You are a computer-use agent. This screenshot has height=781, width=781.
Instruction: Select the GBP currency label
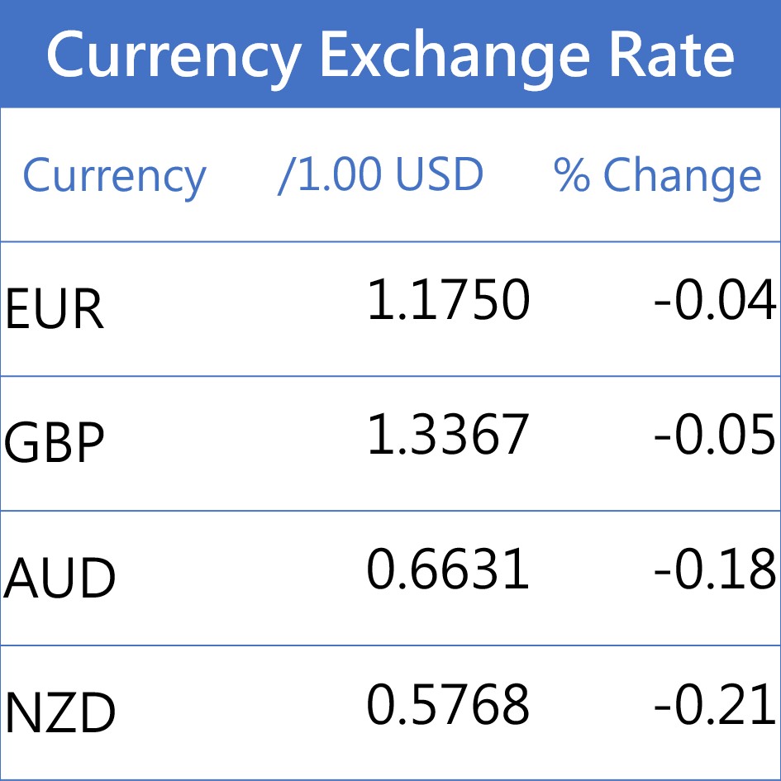pos(55,444)
